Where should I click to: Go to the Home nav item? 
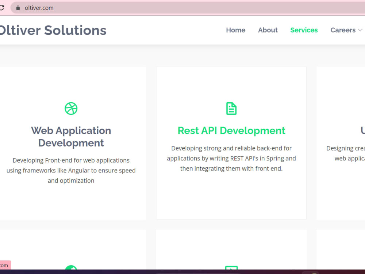pyautogui.click(x=235, y=30)
